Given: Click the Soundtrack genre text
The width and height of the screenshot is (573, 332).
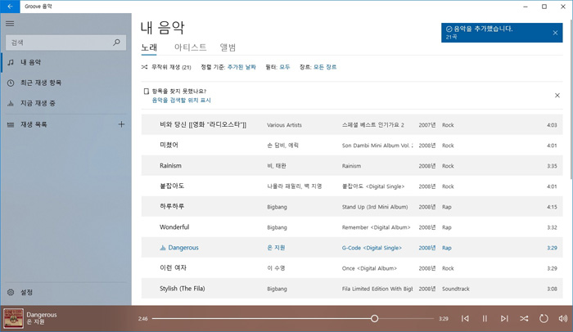Looking at the screenshot, I should (x=456, y=289).
